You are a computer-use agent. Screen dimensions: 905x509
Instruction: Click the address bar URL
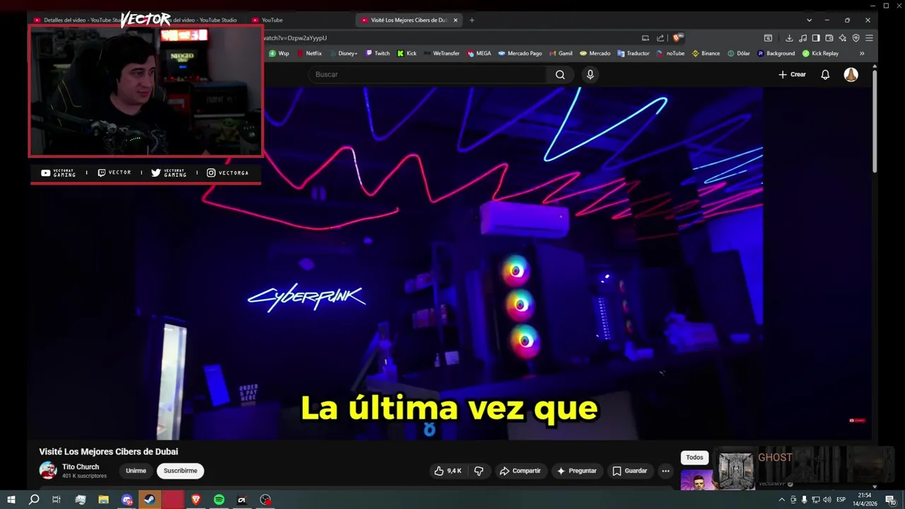tap(295, 37)
